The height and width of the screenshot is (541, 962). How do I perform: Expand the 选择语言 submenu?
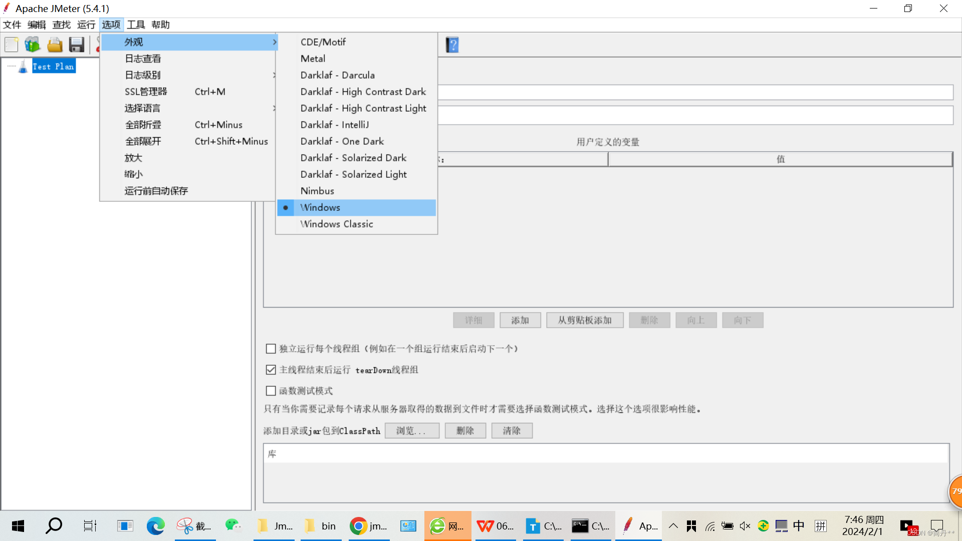[189, 108]
